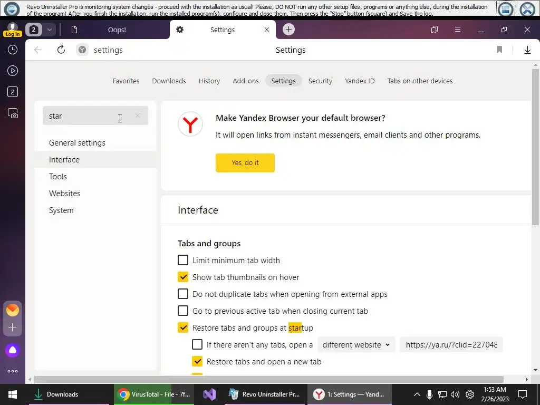Open Tabs on other devices section
Screen dimensions: 540x405
(420, 81)
